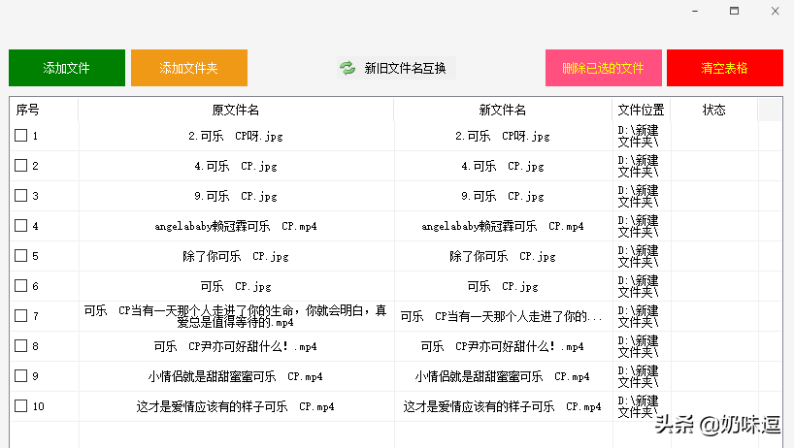This screenshot has width=794, height=448.
Task: Click new file name cell 小情侣就是甜甜蜜蜜可乐 CP.mp4
Action: [x=503, y=376]
